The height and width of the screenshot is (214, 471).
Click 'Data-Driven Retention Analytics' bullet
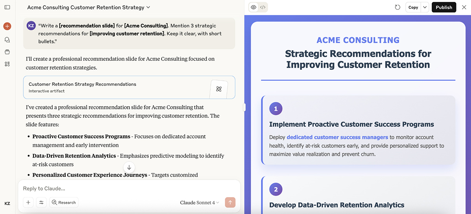click(74, 156)
